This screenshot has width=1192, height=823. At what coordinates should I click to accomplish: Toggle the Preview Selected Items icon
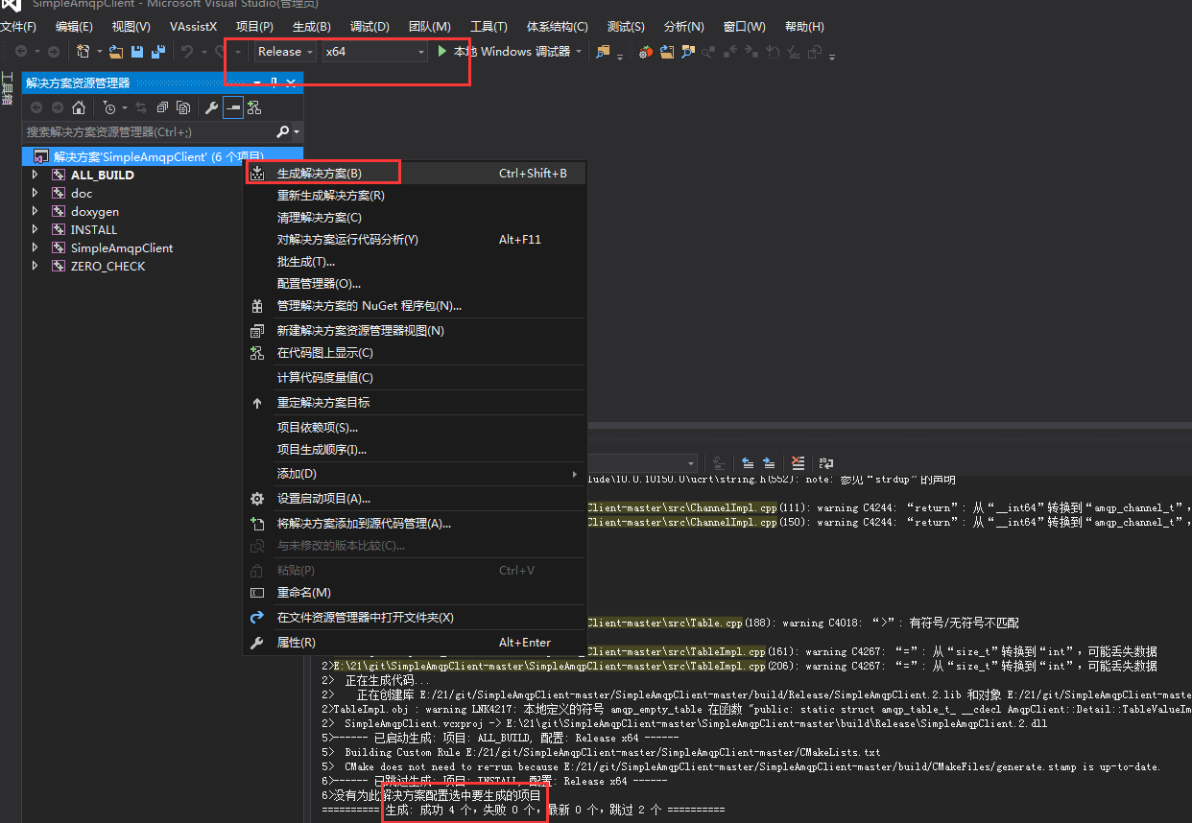tap(233, 107)
